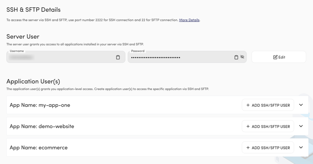Image resolution: width=313 pixels, height=164 pixels.
Task: Click the "SSH & SFTP Details" heading
Action: coord(34,9)
